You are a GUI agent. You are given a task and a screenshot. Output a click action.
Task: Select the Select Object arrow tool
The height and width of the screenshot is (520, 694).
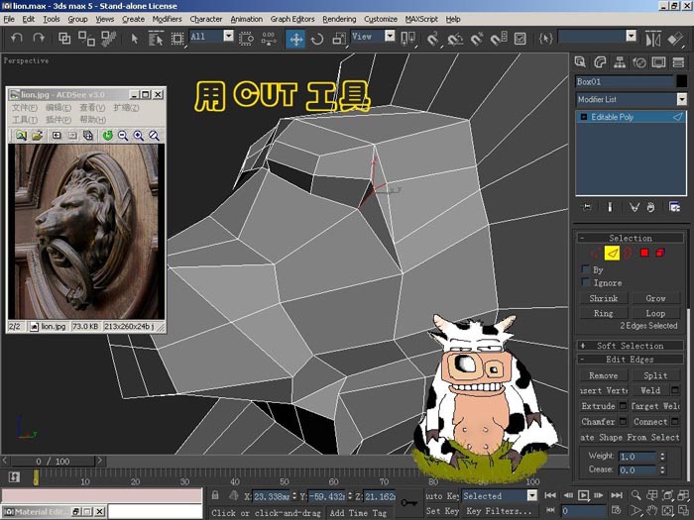[x=135, y=39]
